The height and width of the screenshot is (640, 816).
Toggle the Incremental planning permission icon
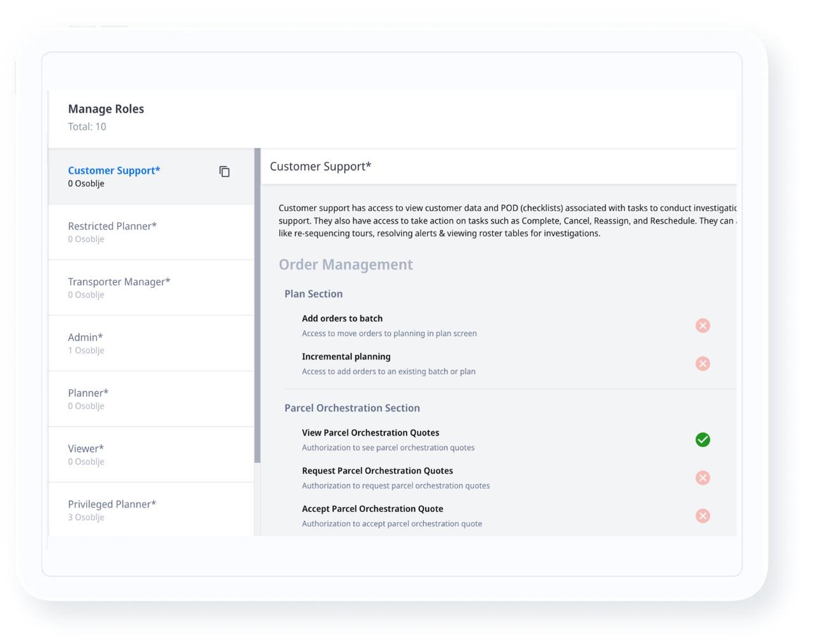point(703,364)
